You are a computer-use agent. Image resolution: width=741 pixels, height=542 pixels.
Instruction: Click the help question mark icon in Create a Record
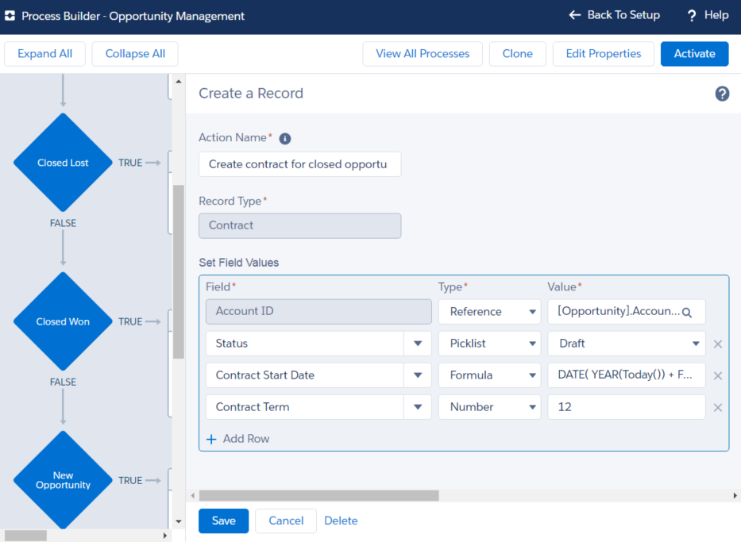(722, 94)
